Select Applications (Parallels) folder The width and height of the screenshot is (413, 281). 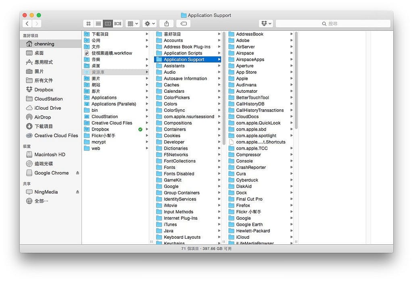tap(116, 104)
